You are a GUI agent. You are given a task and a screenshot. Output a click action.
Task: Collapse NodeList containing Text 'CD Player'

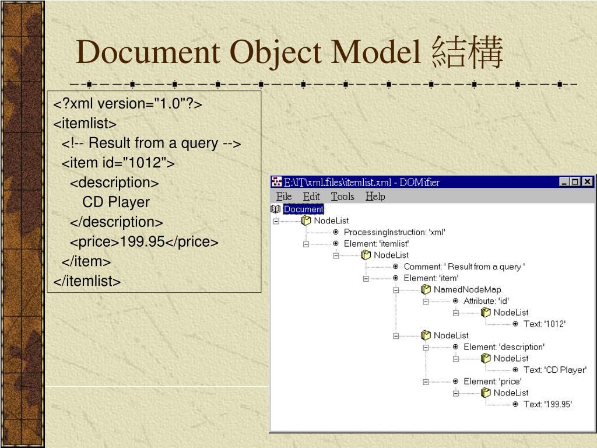456,359
